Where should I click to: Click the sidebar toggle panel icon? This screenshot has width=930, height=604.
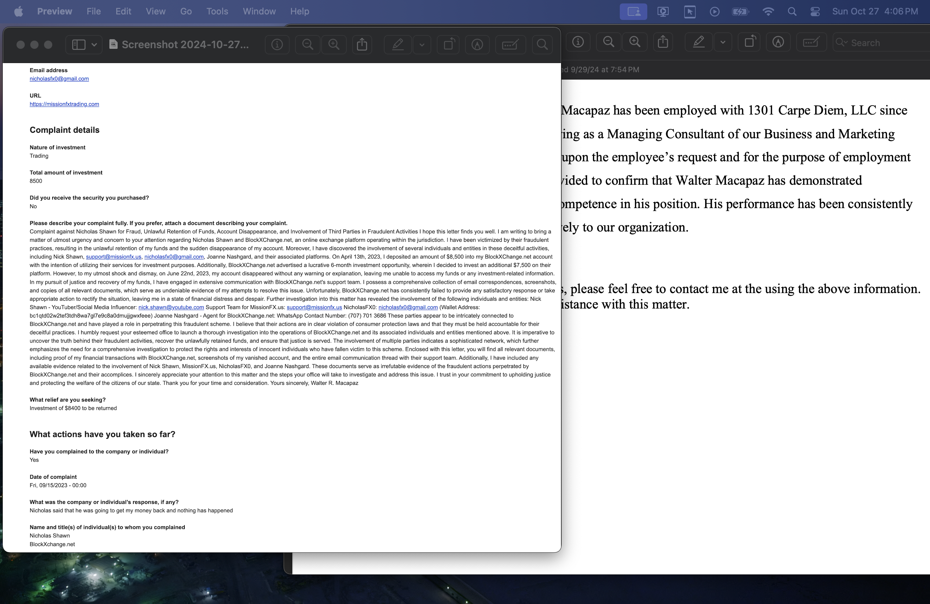[77, 44]
